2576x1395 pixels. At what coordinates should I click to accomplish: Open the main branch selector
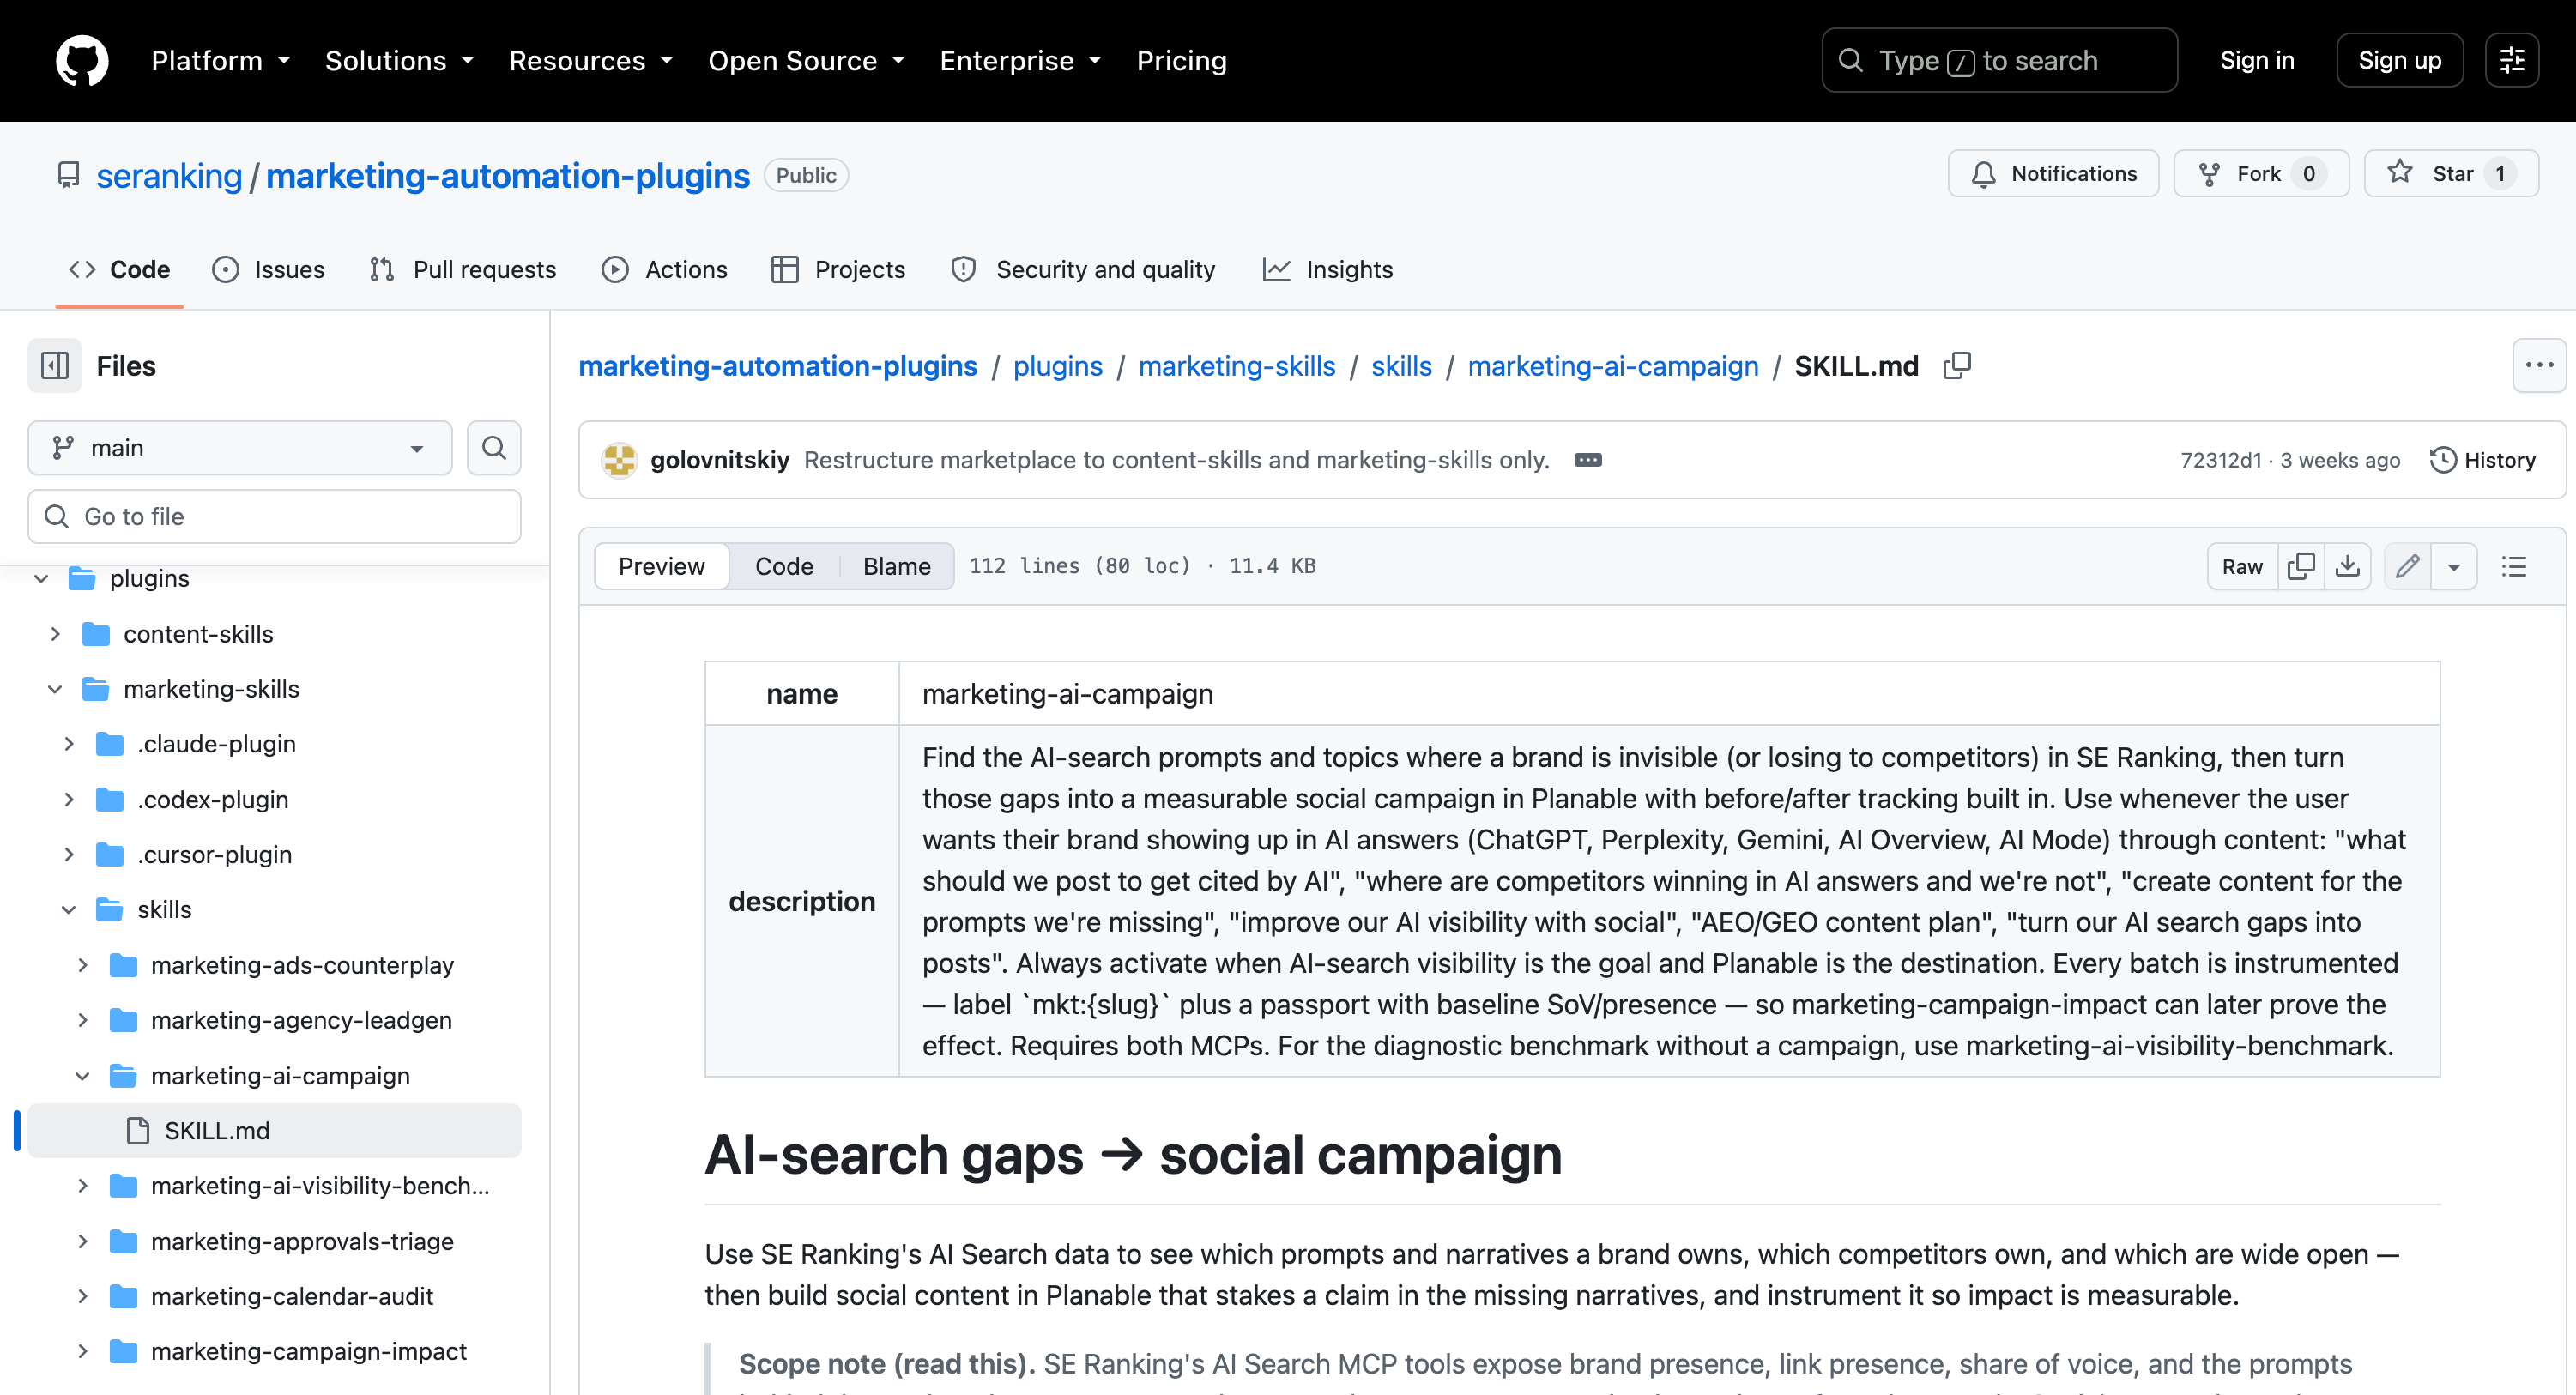coord(240,448)
